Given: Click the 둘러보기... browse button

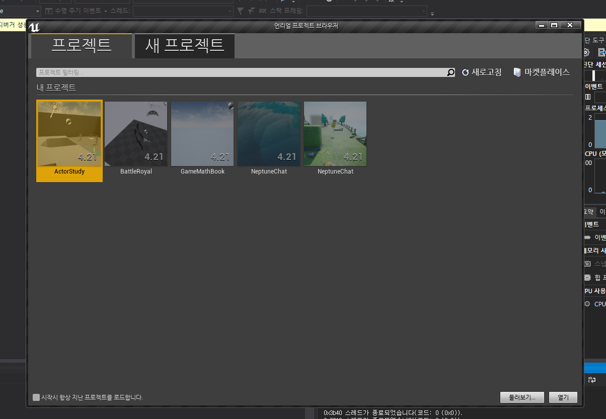Looking at the screenshot, I should click(522, 397).
